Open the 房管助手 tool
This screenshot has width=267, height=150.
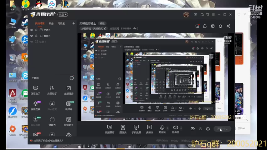point(52,90)
